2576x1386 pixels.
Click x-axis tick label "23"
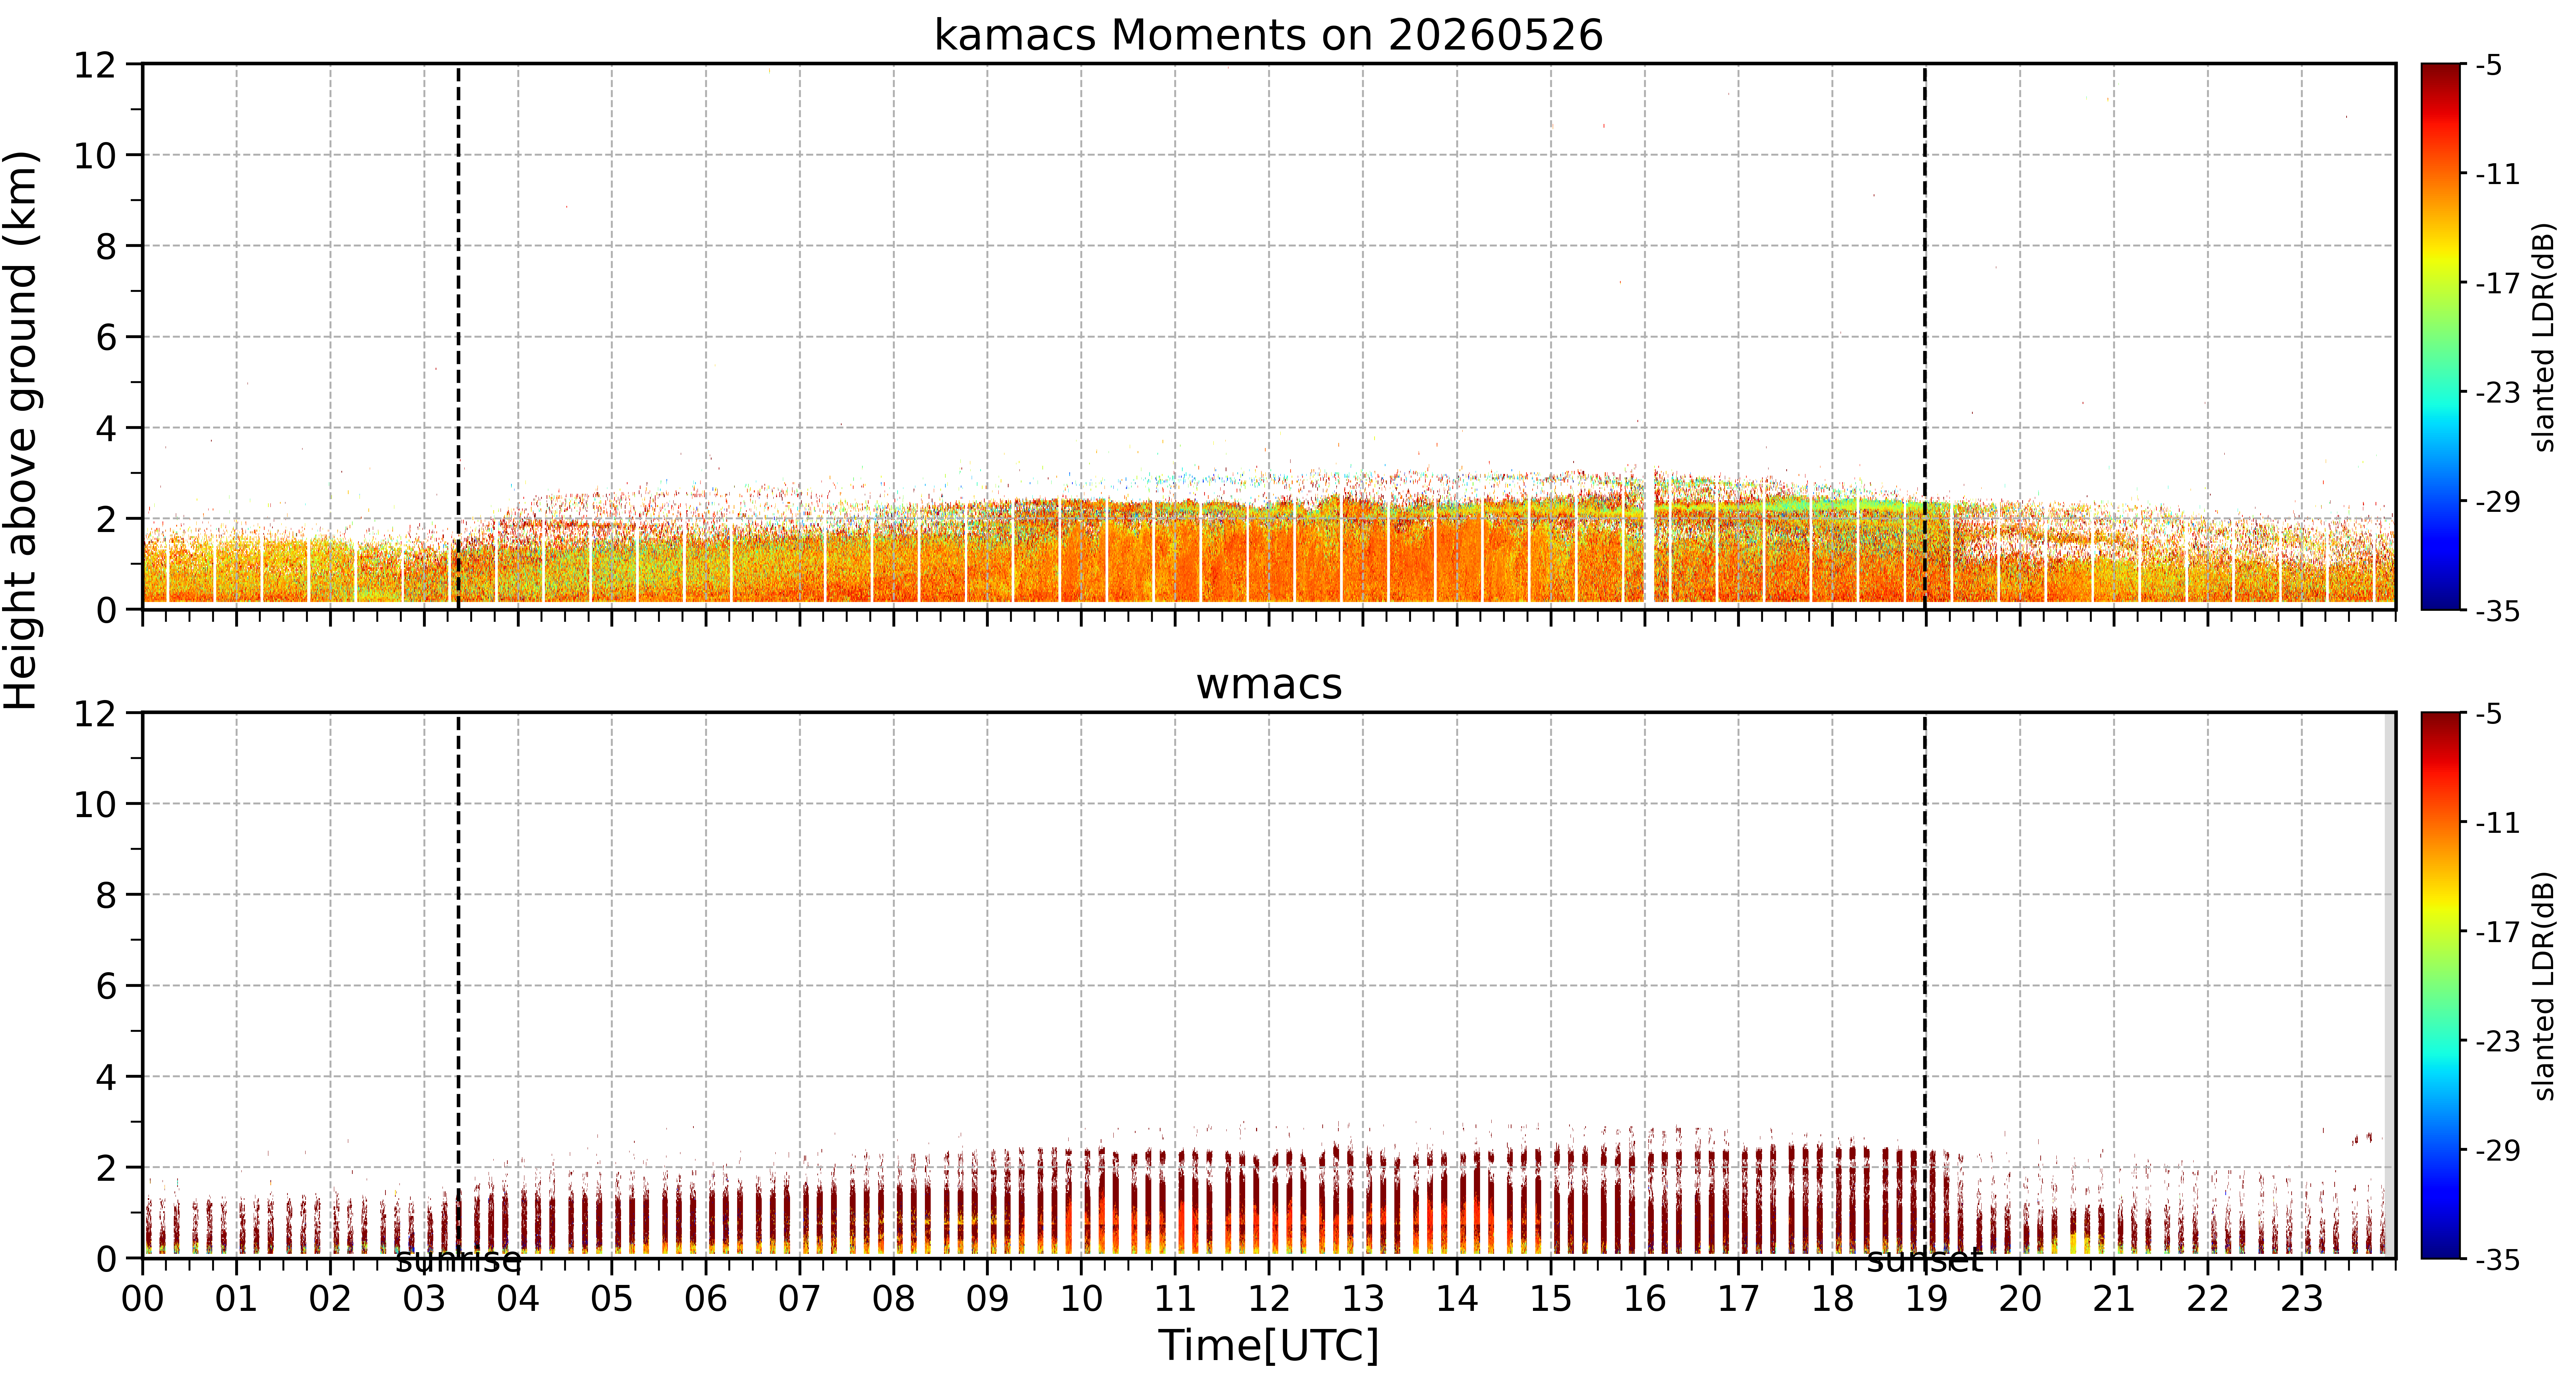coord(2302,1299)
